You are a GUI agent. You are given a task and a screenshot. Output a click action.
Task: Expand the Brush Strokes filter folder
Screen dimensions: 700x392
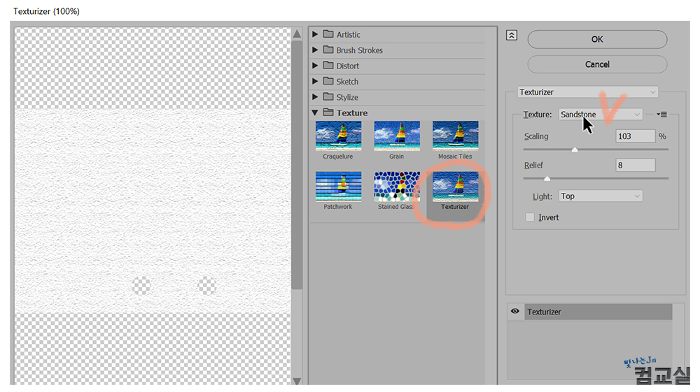pos(315,50)
